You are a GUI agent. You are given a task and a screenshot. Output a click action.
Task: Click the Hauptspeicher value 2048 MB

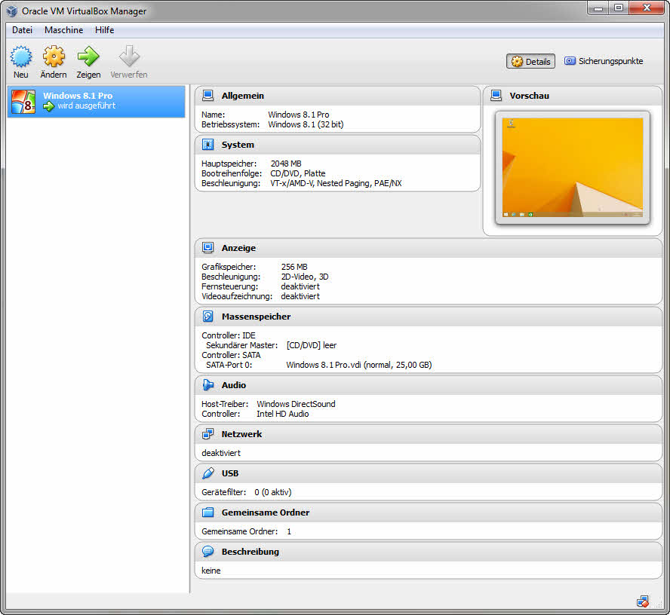(x=286, y=164)
